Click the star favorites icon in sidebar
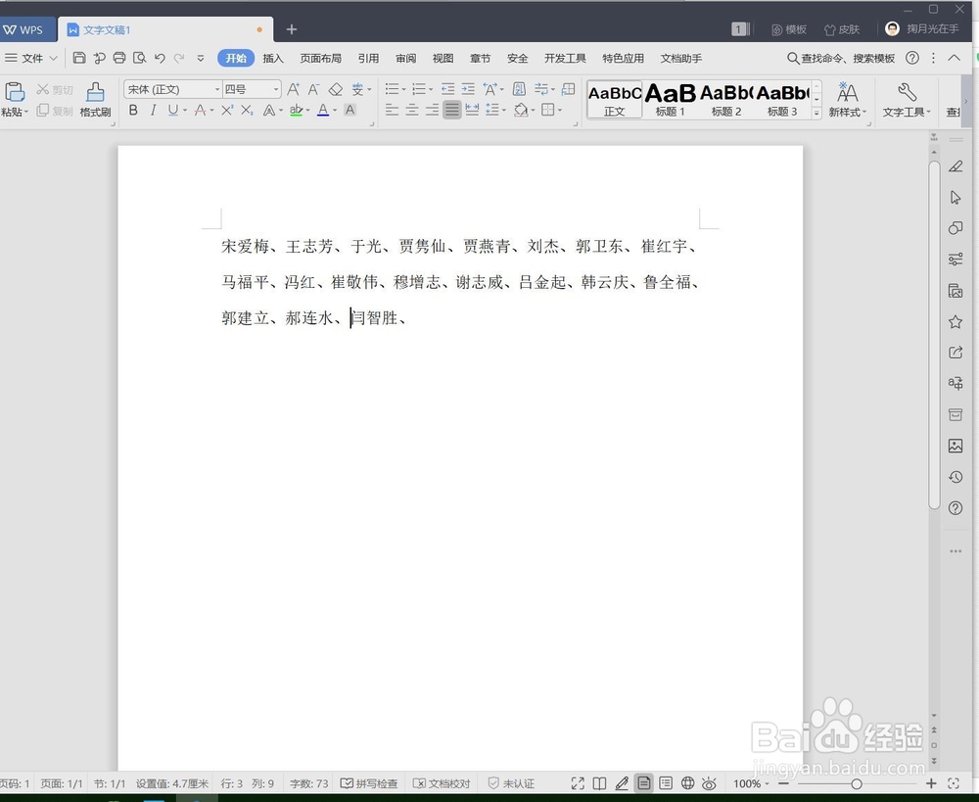The width and height of the screenshot is (979, 802). 956,321
